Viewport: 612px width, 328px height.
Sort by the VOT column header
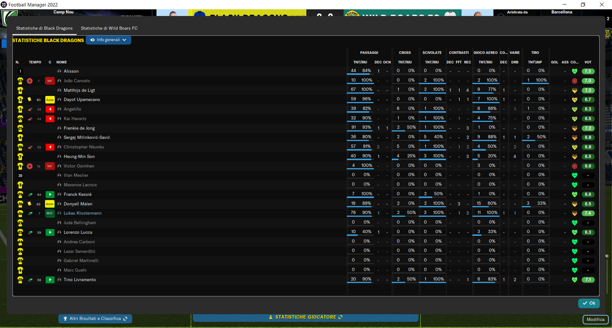(588, 62)
